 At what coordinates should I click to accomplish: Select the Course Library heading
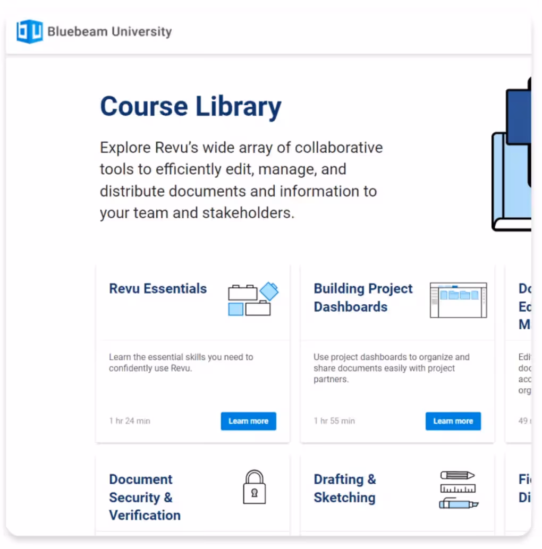191,106
